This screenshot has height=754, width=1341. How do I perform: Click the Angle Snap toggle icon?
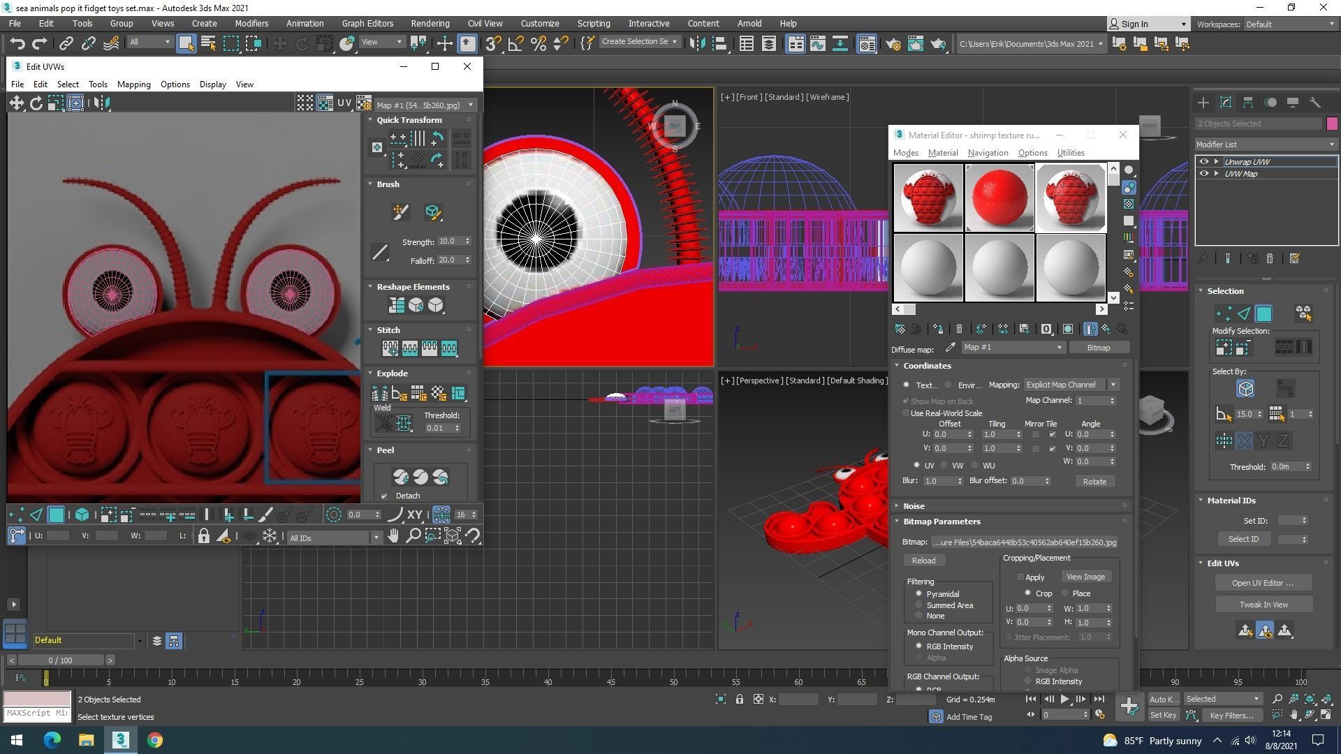tap(515, 43)
